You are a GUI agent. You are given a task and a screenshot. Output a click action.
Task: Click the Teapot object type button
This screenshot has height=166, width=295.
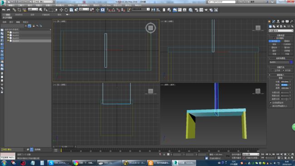[275, 54]
